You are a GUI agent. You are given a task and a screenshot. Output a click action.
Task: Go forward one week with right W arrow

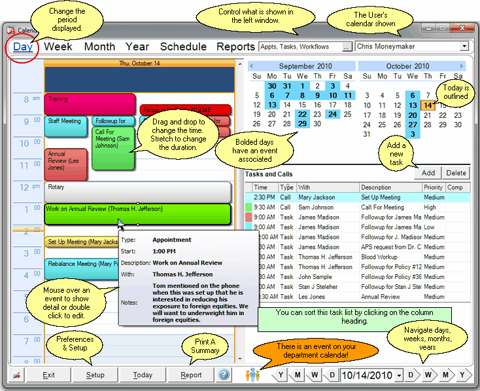pyautogui.click(x=428, y=375)
